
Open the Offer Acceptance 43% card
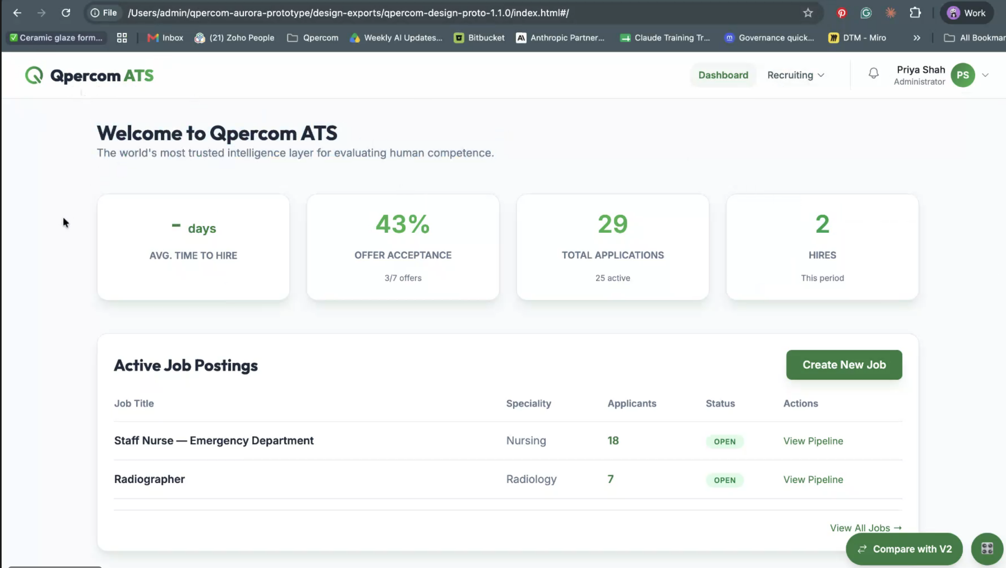[403, 247]
